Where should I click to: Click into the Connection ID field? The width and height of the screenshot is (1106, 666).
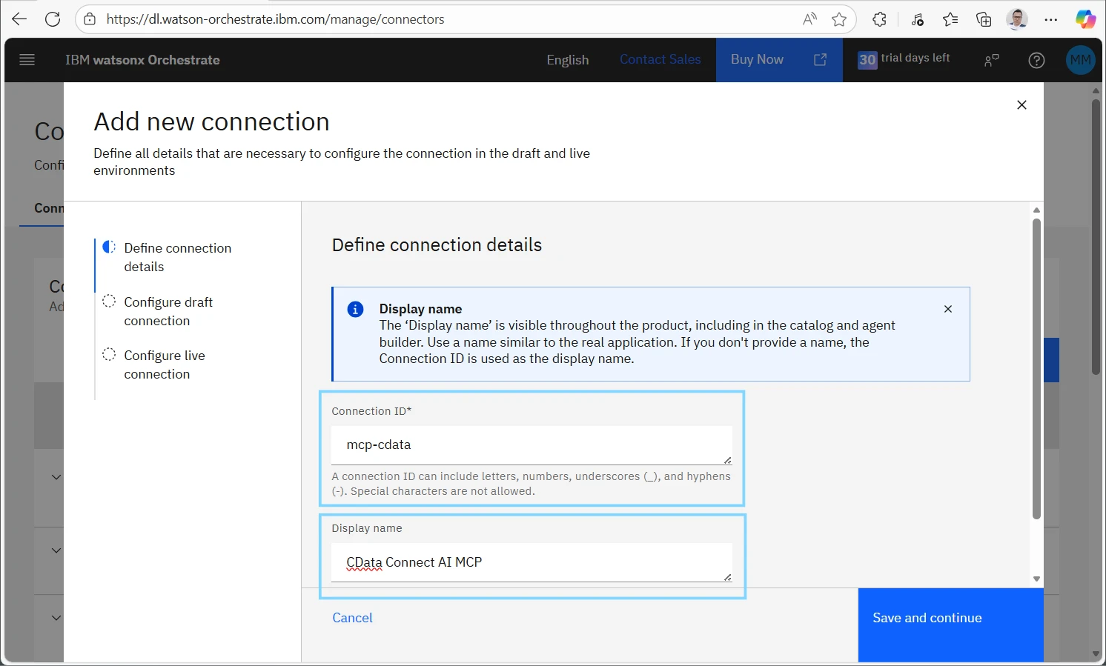coord(531,444)
